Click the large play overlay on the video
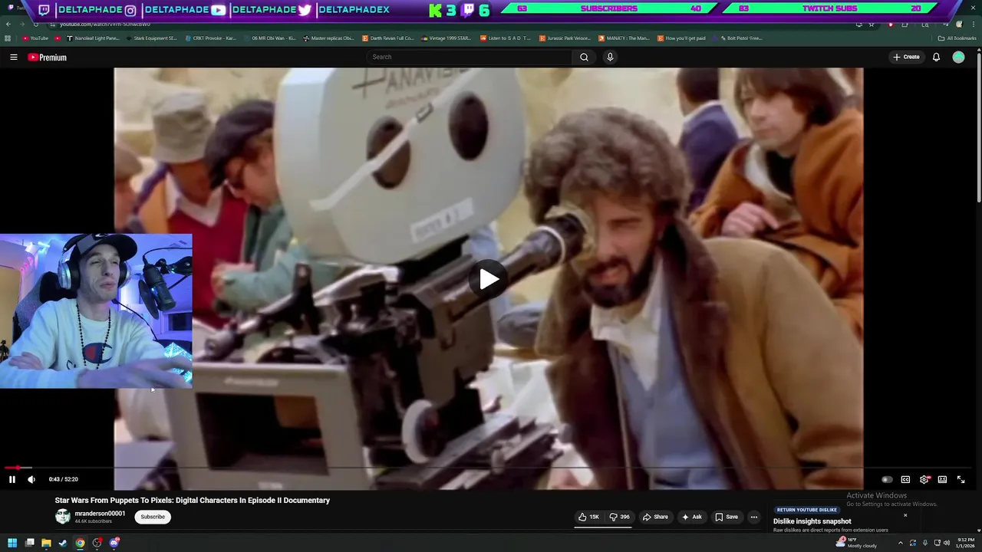 (489, 278)
